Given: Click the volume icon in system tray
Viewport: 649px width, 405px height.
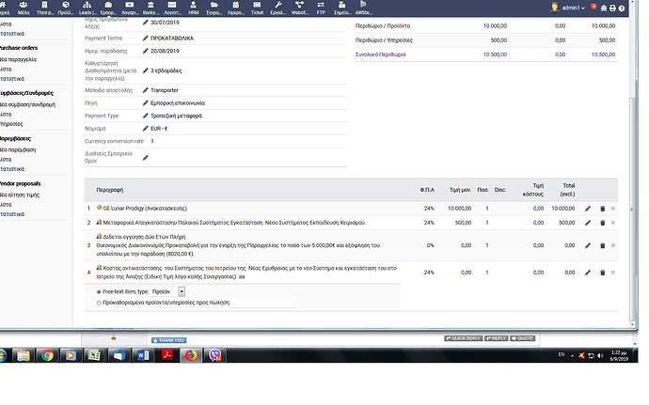Looking at the screenshot, I should click(x=600, y=356).
